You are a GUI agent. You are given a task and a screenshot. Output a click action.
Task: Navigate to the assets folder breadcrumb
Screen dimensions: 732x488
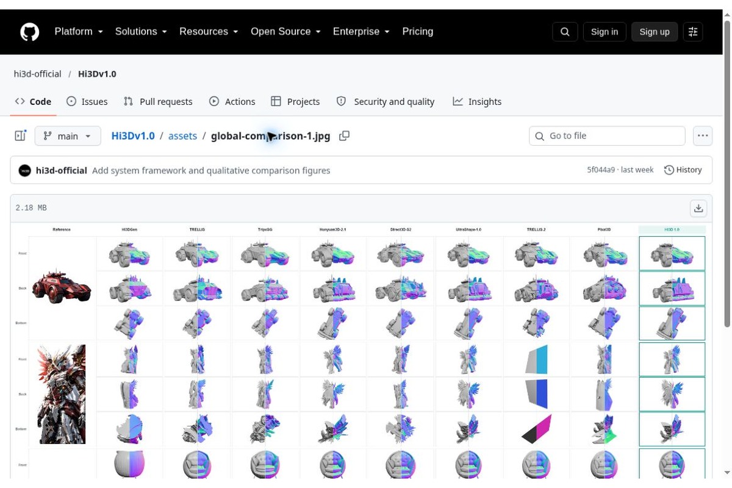(182, 136)
